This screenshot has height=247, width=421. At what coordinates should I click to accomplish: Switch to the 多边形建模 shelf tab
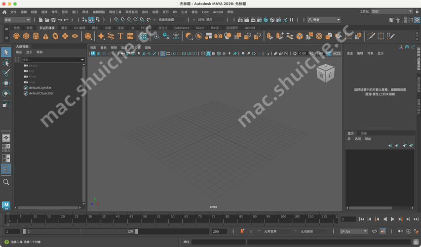pyautogui.click(x=47, y=28)
